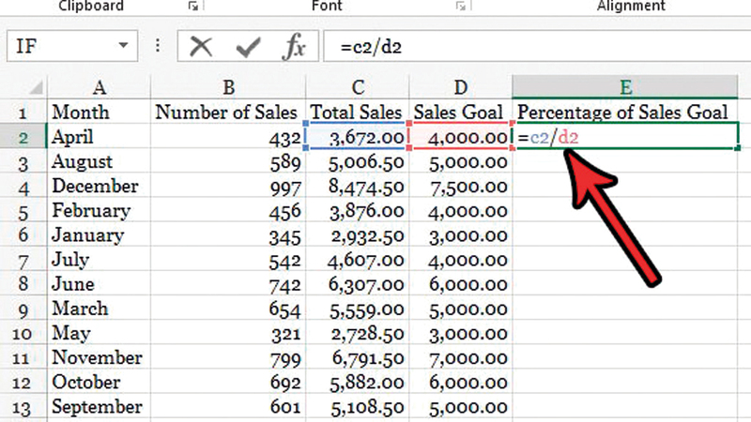Confirm the formula with the checkmark button
751x422 pixels.
(x=248, y=46)
